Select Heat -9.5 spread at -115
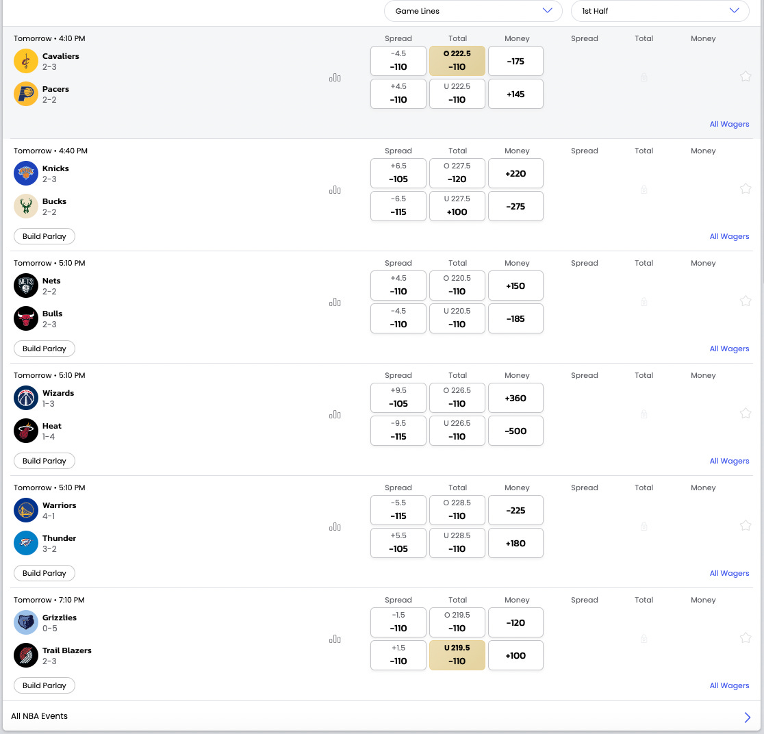Viewport: 764px width, 734px height. point(398,431)
